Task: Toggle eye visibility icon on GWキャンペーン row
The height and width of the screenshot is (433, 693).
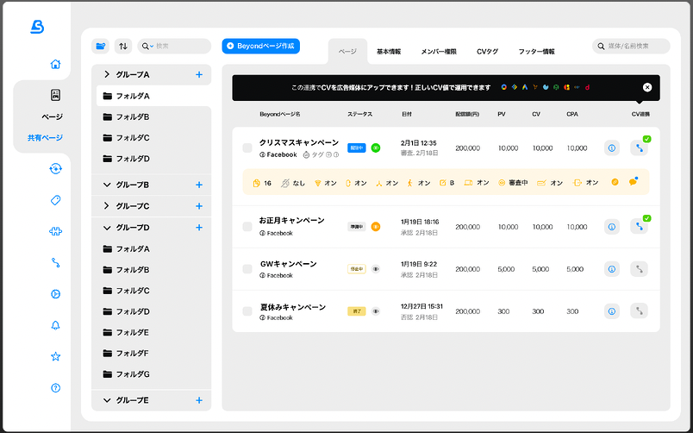Action: [376, 269]
